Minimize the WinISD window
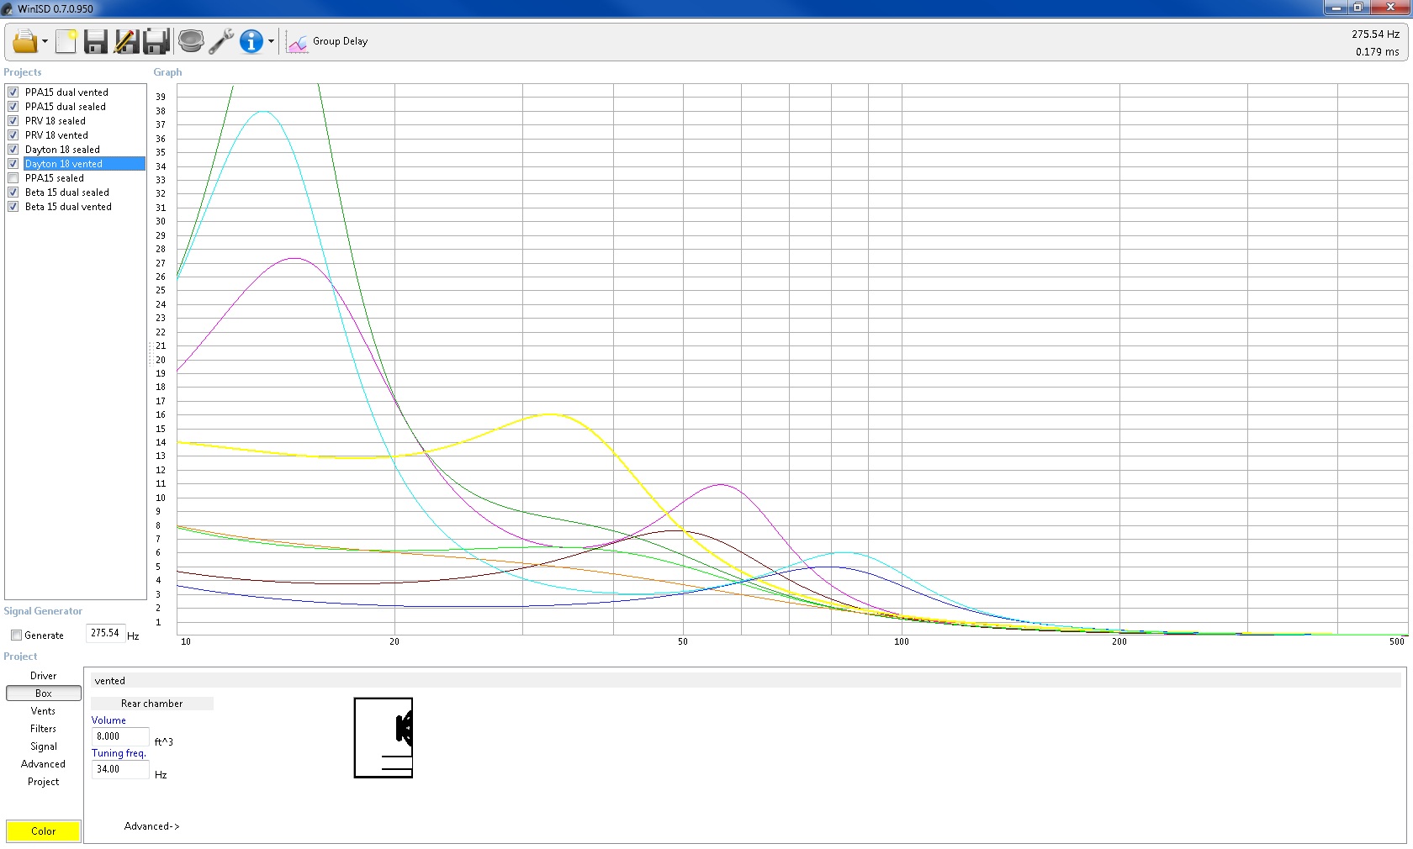Image resolution: width=1413 pixels, height=849 pixels. 1336,8
